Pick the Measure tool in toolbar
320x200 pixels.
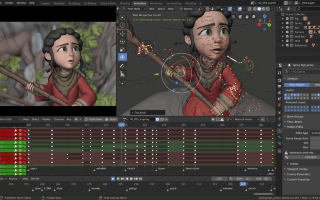pyautogui.click(x=122, y=74)
